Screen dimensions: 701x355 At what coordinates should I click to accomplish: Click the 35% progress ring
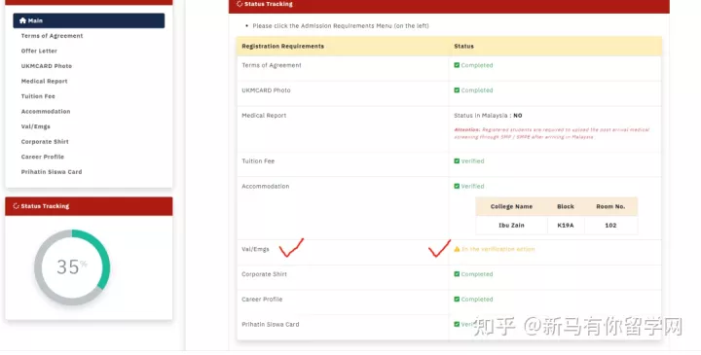point(72,267)
